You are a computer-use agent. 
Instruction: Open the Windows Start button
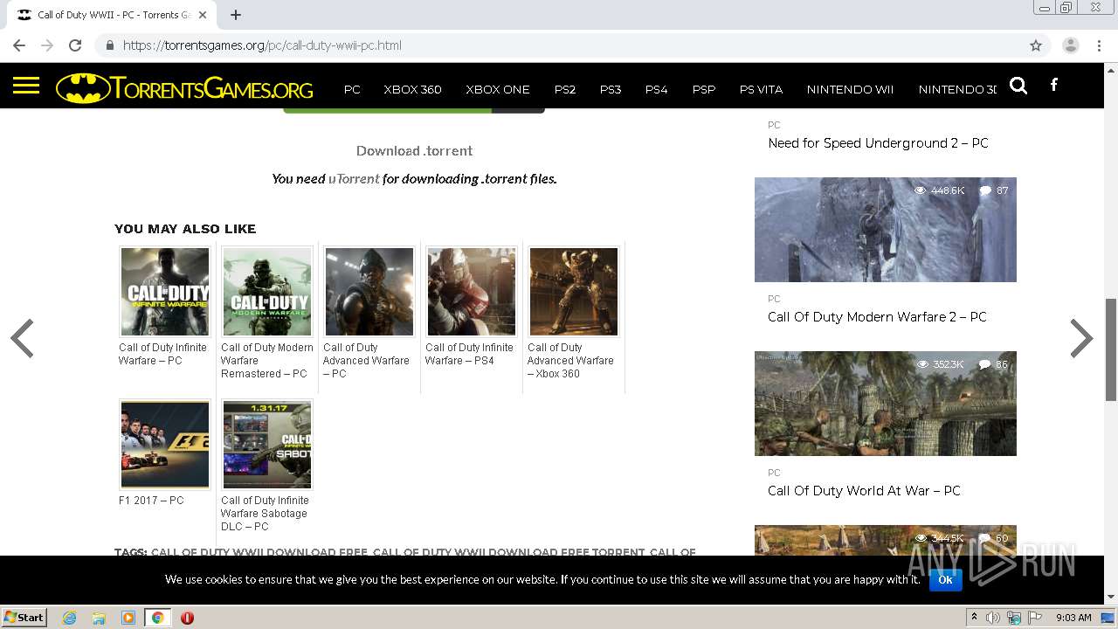click(24, 617)
